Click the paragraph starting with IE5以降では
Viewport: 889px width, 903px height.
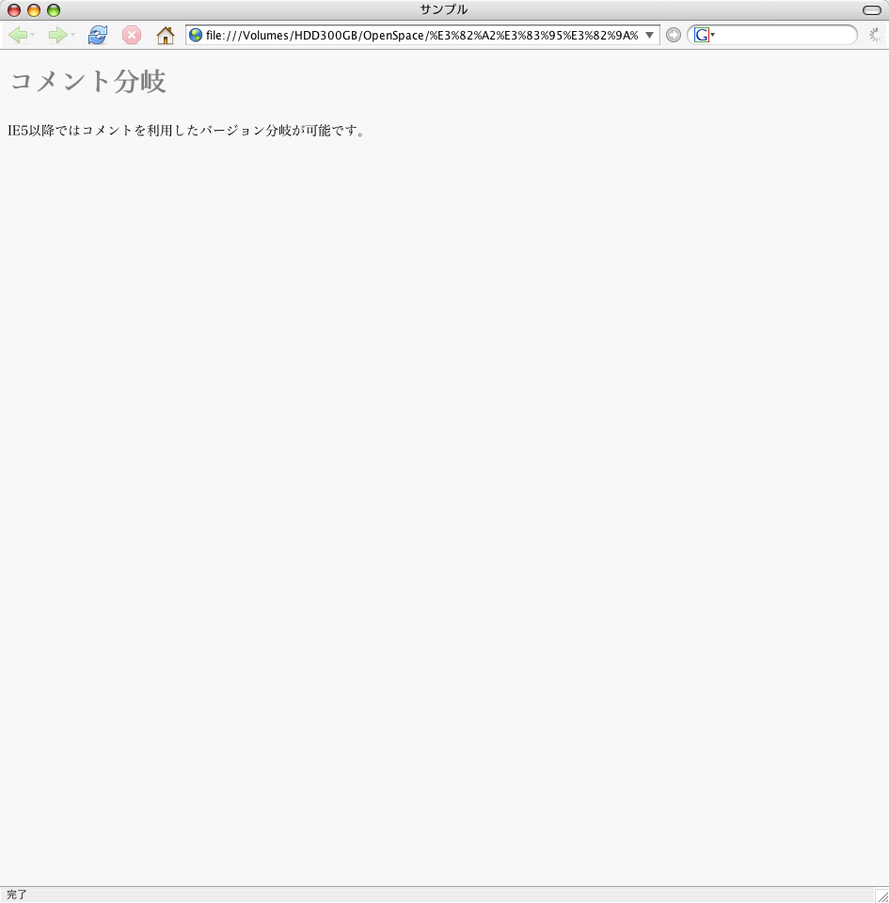pos(186,130)
